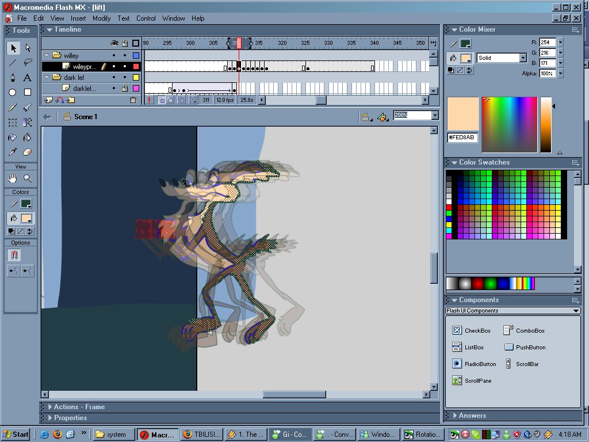The width and height of the screenshot is (589, 442).
Task: Toggle Onion Skin Outlines
Action: click(170, 100)
